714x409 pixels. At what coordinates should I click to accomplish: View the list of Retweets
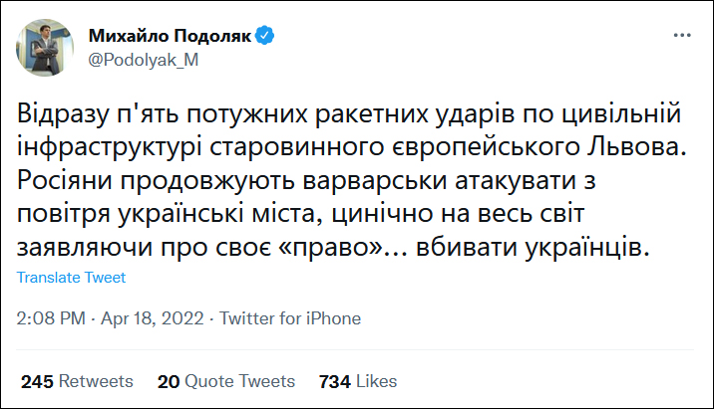tap(96, 381)
